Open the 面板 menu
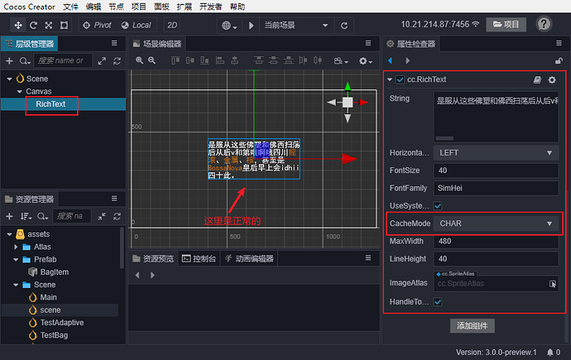Screen dimensions: 571x360 point(161,7)
